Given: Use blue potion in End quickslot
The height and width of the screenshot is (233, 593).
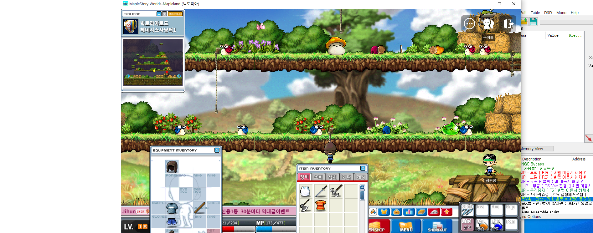Looking at the screenshot, I should point(497,225).
